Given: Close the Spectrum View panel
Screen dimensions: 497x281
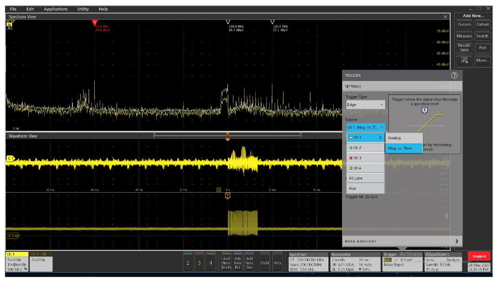Looking at the screenshot, I should (x=445, y=17).
